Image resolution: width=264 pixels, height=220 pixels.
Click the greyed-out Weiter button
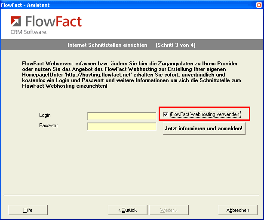169,210
